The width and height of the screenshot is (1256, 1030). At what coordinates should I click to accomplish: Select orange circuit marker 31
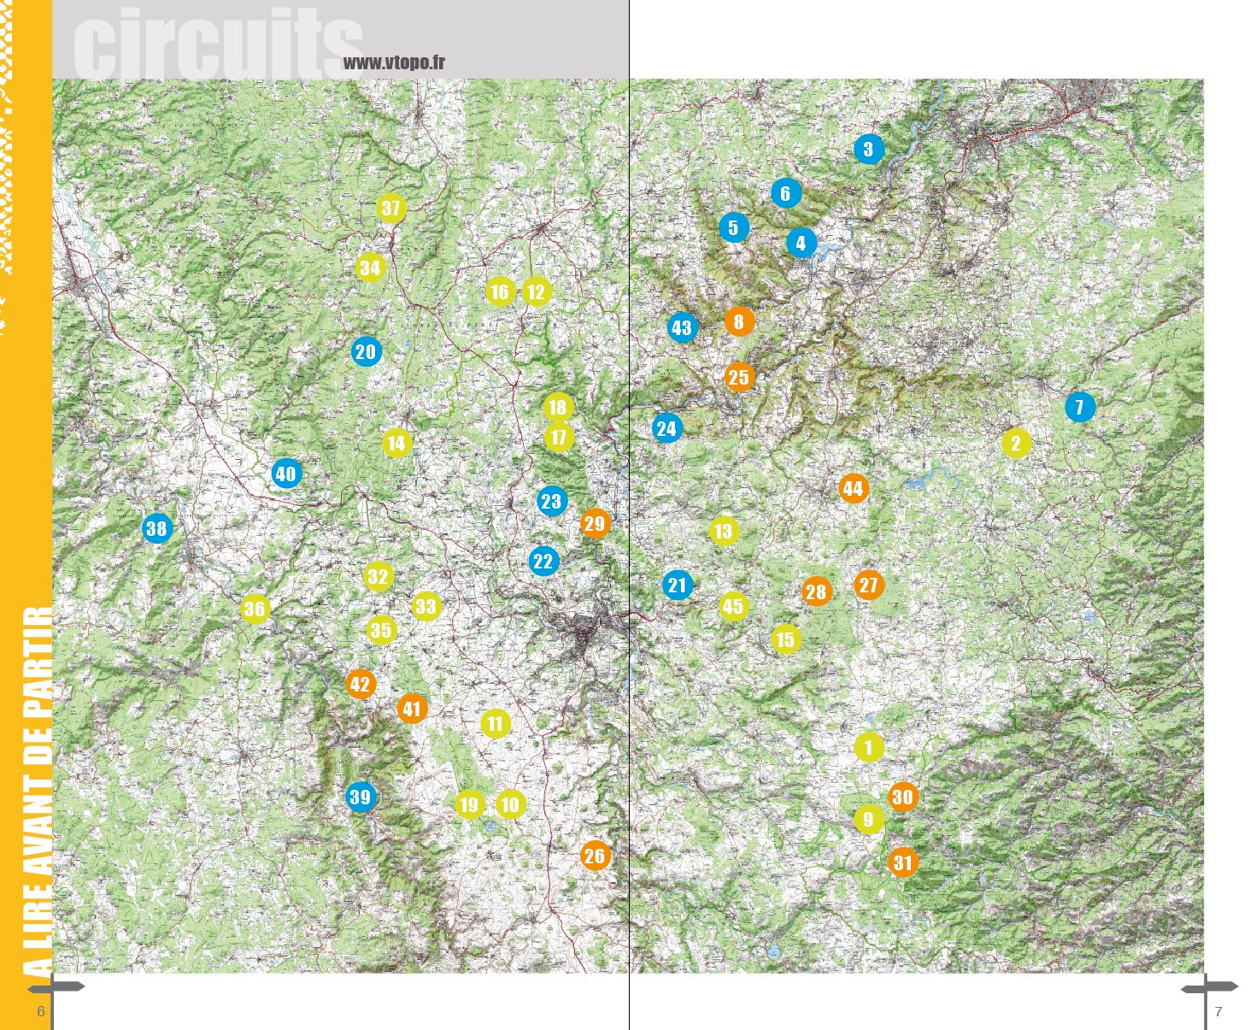click(903, 862)
